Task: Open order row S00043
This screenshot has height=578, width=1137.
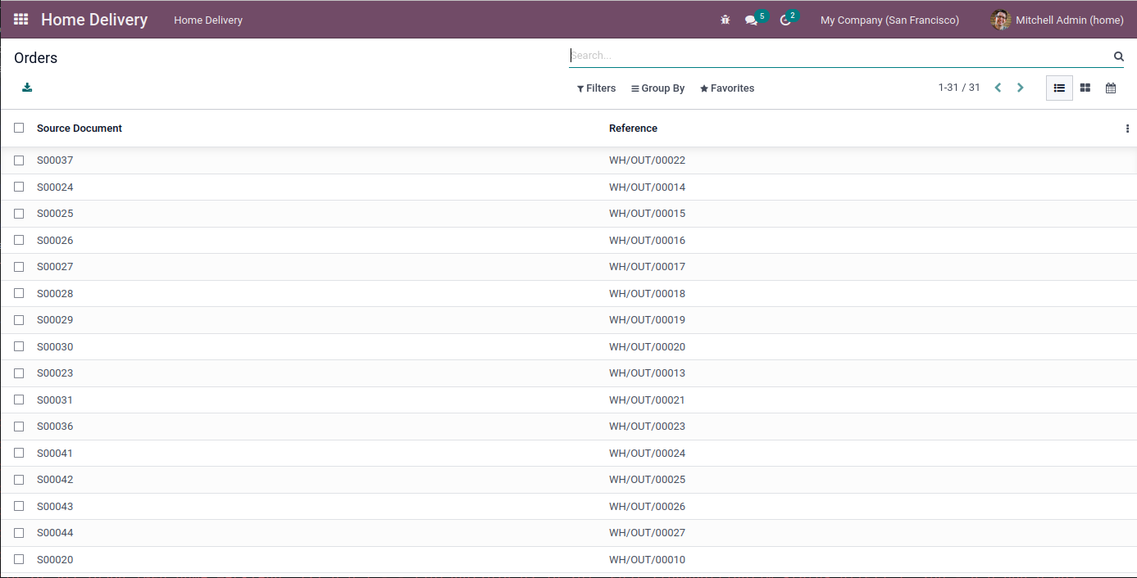Action: point(569,507)
